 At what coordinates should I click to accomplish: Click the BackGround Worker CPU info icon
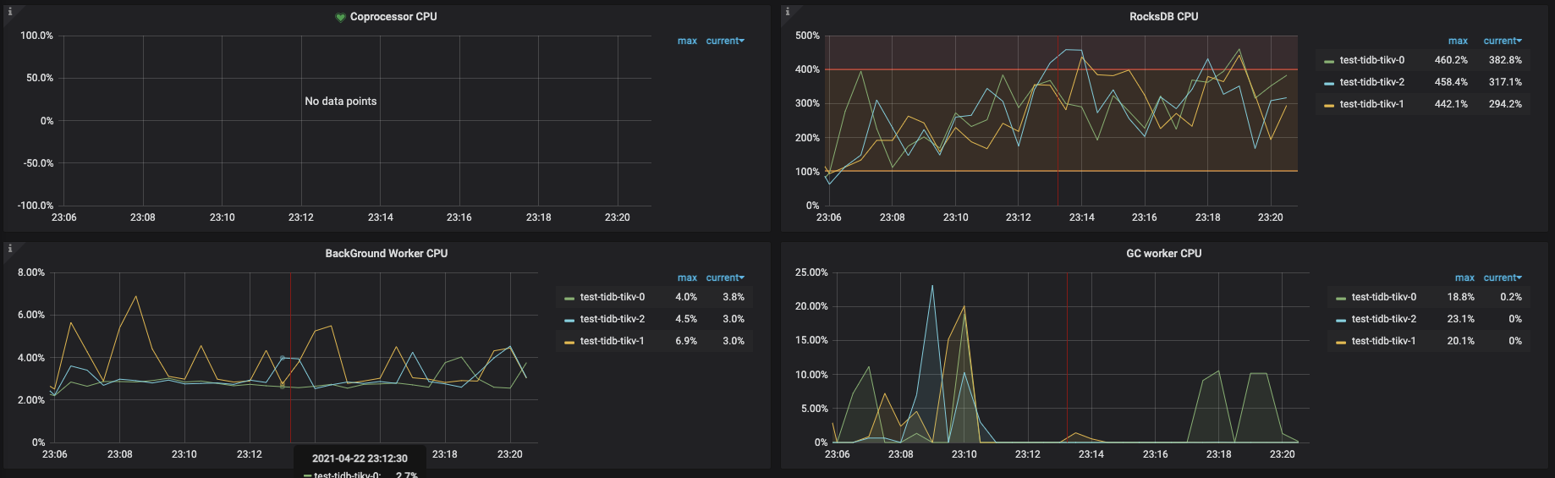pos(10,249)
